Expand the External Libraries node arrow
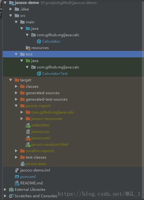Screen dimensions: 144x200 (x=5, y=189)
